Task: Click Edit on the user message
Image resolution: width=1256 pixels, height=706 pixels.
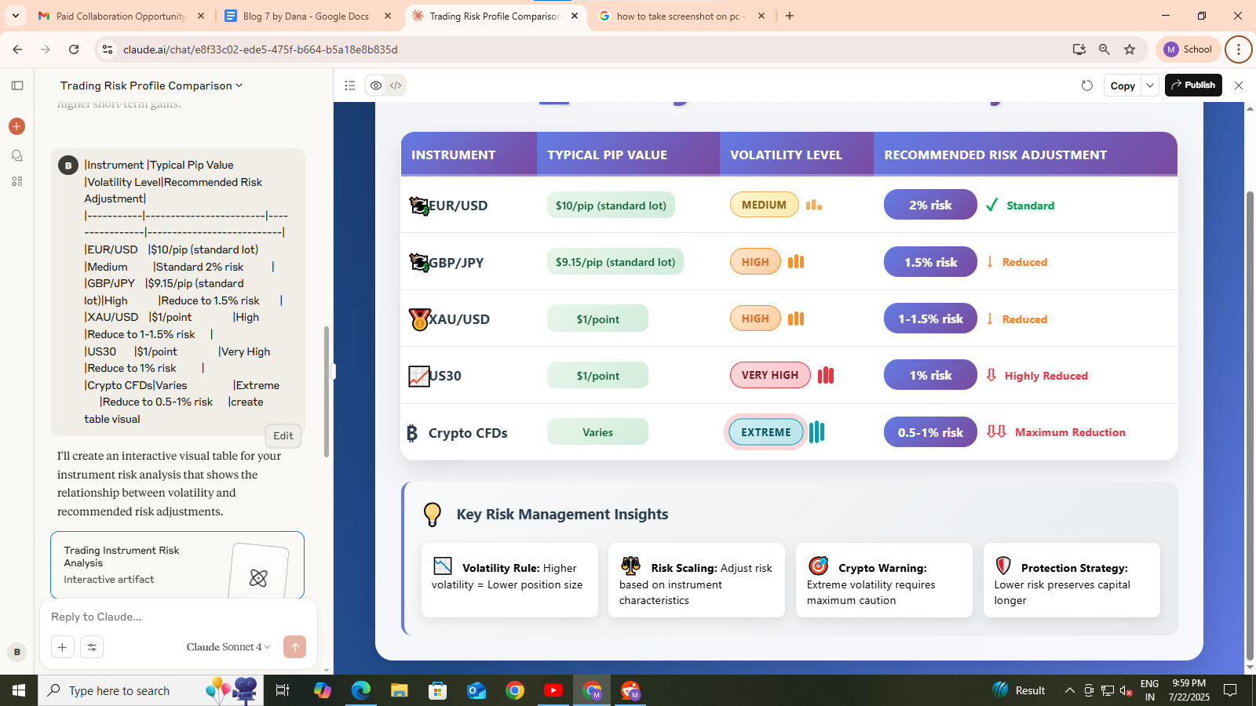Action: point(283,436)
